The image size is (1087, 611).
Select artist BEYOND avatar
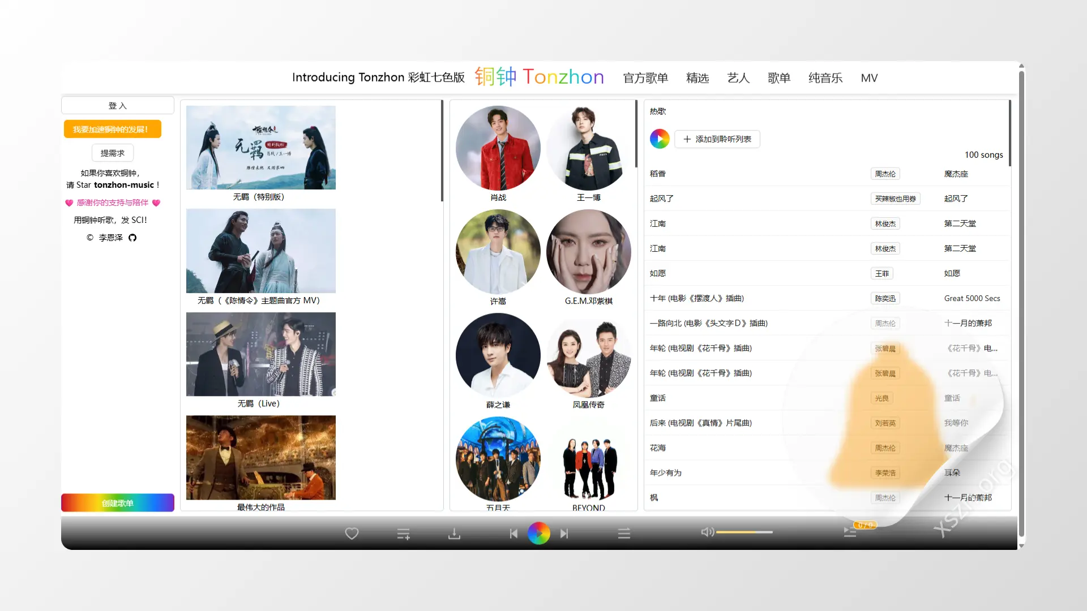[589, 459]
